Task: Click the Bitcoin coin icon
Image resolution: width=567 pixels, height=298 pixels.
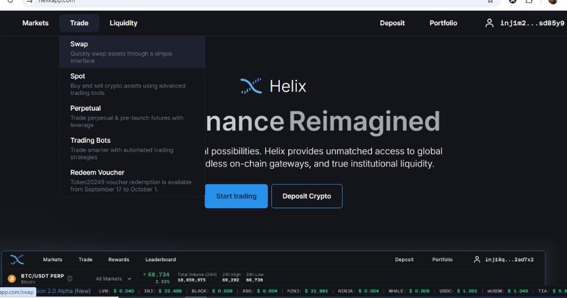Action: (12, 278)
